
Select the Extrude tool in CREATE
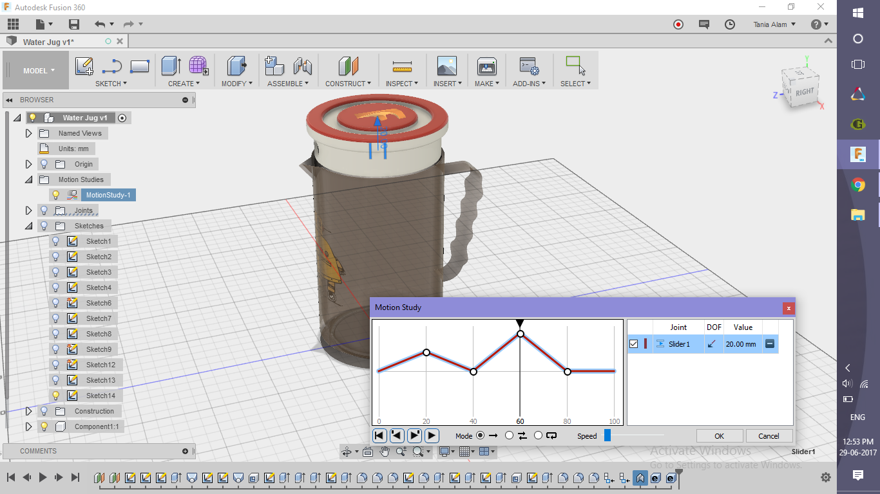[171, 66]
